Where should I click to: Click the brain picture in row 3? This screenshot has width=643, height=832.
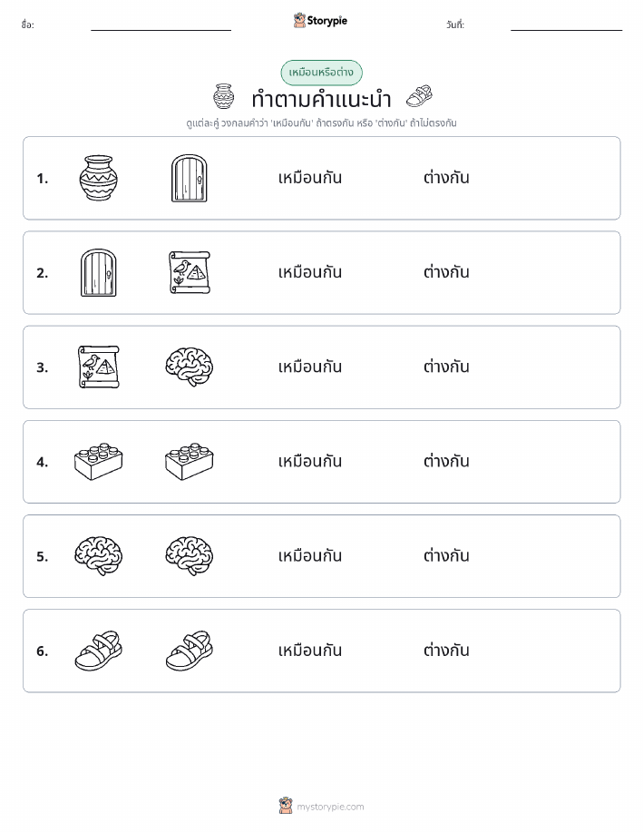point(190,367)
